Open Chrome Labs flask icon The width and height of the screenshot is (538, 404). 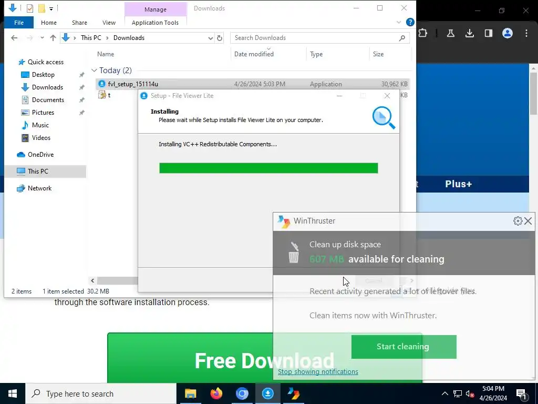coord(450,33)
